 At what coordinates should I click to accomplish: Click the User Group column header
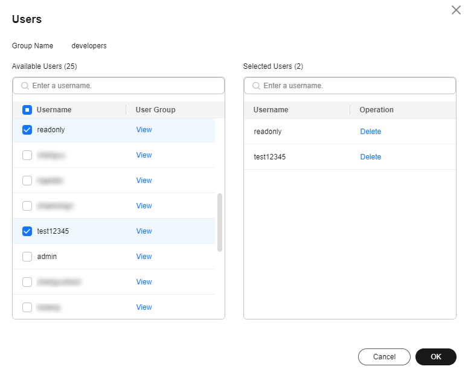pyautogui.click(x=155, y=110)
